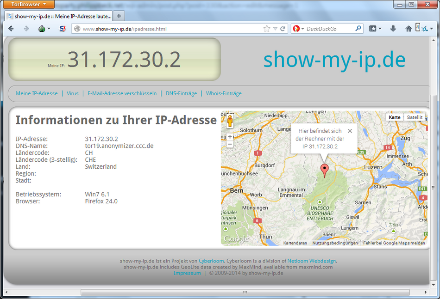Go to the browser home page
This screenshot has height=299, width=440.
point(409,29)
